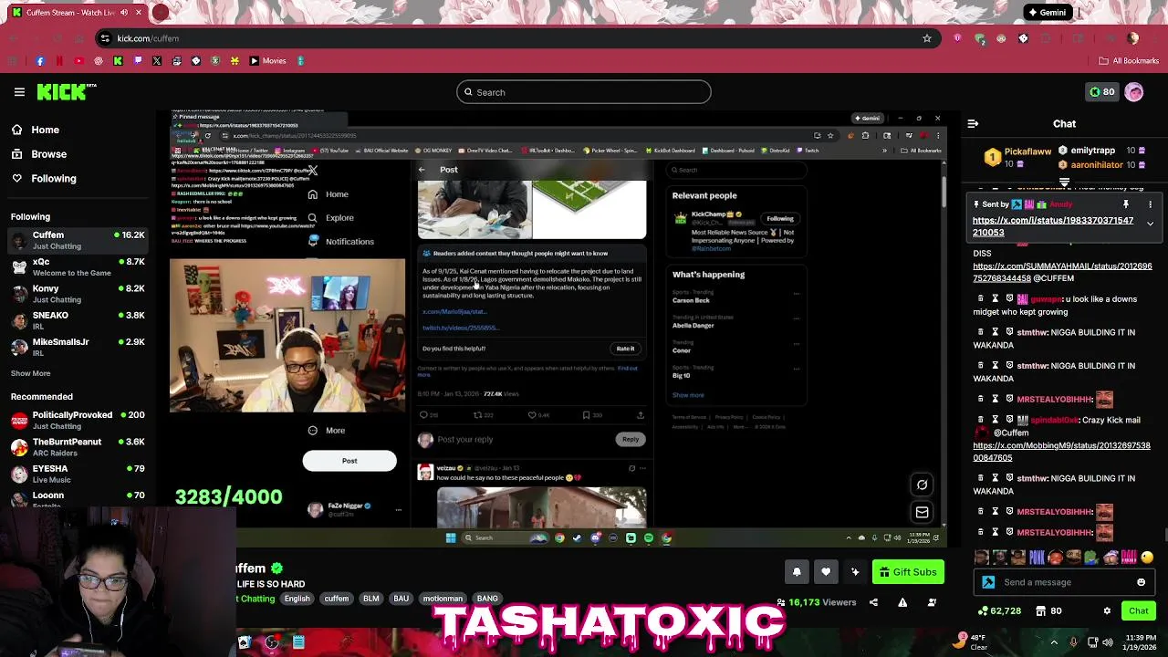Click site information icon in address bar
Image resolution: width=1168 pixels, height=657 pixels.
105,38
